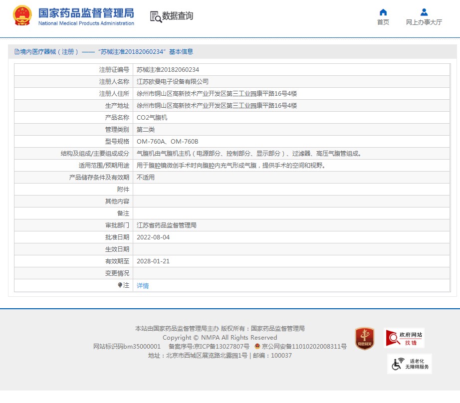This screenshot has width=460, height=403.
Task: Open 京公网安备11010202008311号 link
Action: click(304, 347)
